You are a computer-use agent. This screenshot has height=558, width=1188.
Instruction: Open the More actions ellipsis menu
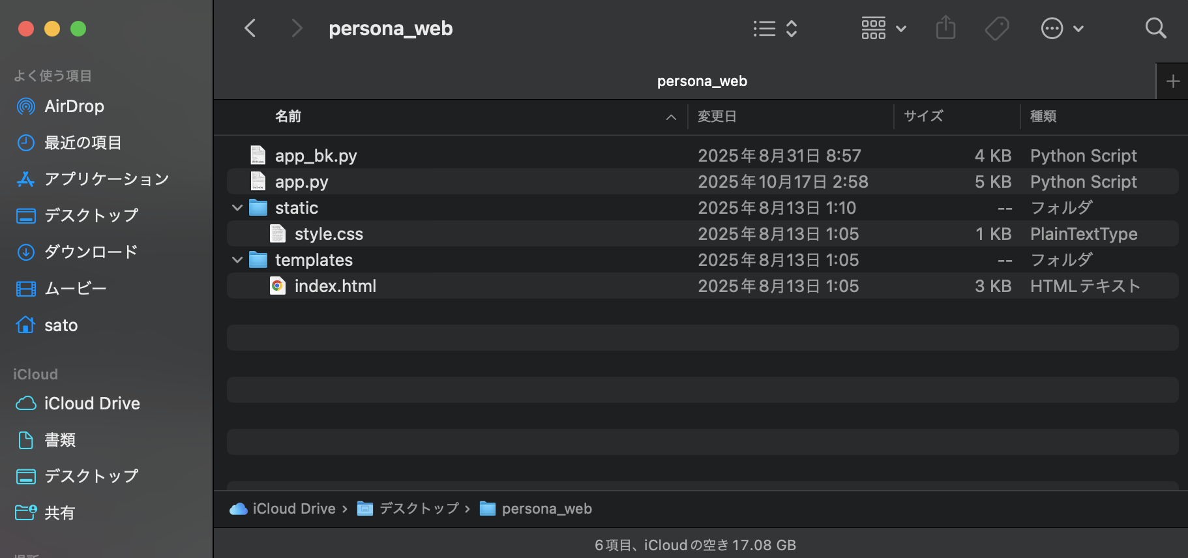(x=1062, y=29)
